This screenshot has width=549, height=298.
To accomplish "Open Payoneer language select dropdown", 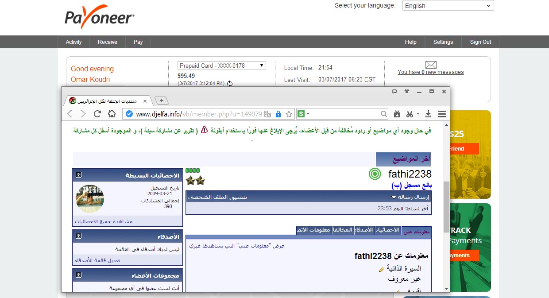I will (448, 6).
